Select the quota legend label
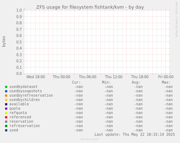This screenshot has width=180, height=143. click(15, 109)
